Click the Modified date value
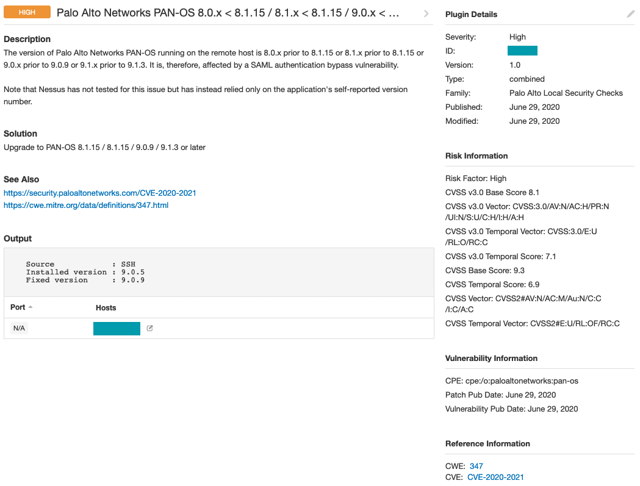Viewport: 640px width, 486px height. [x=534, y=121]
